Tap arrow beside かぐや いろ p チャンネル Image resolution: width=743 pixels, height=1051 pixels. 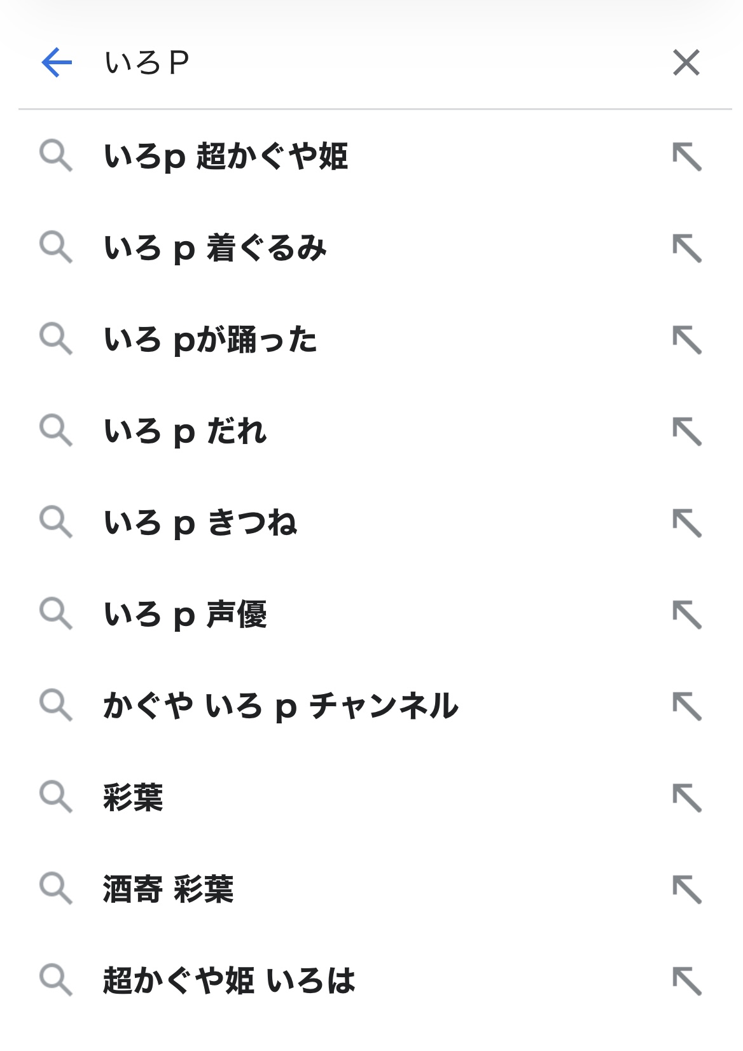tap(687, 706)
